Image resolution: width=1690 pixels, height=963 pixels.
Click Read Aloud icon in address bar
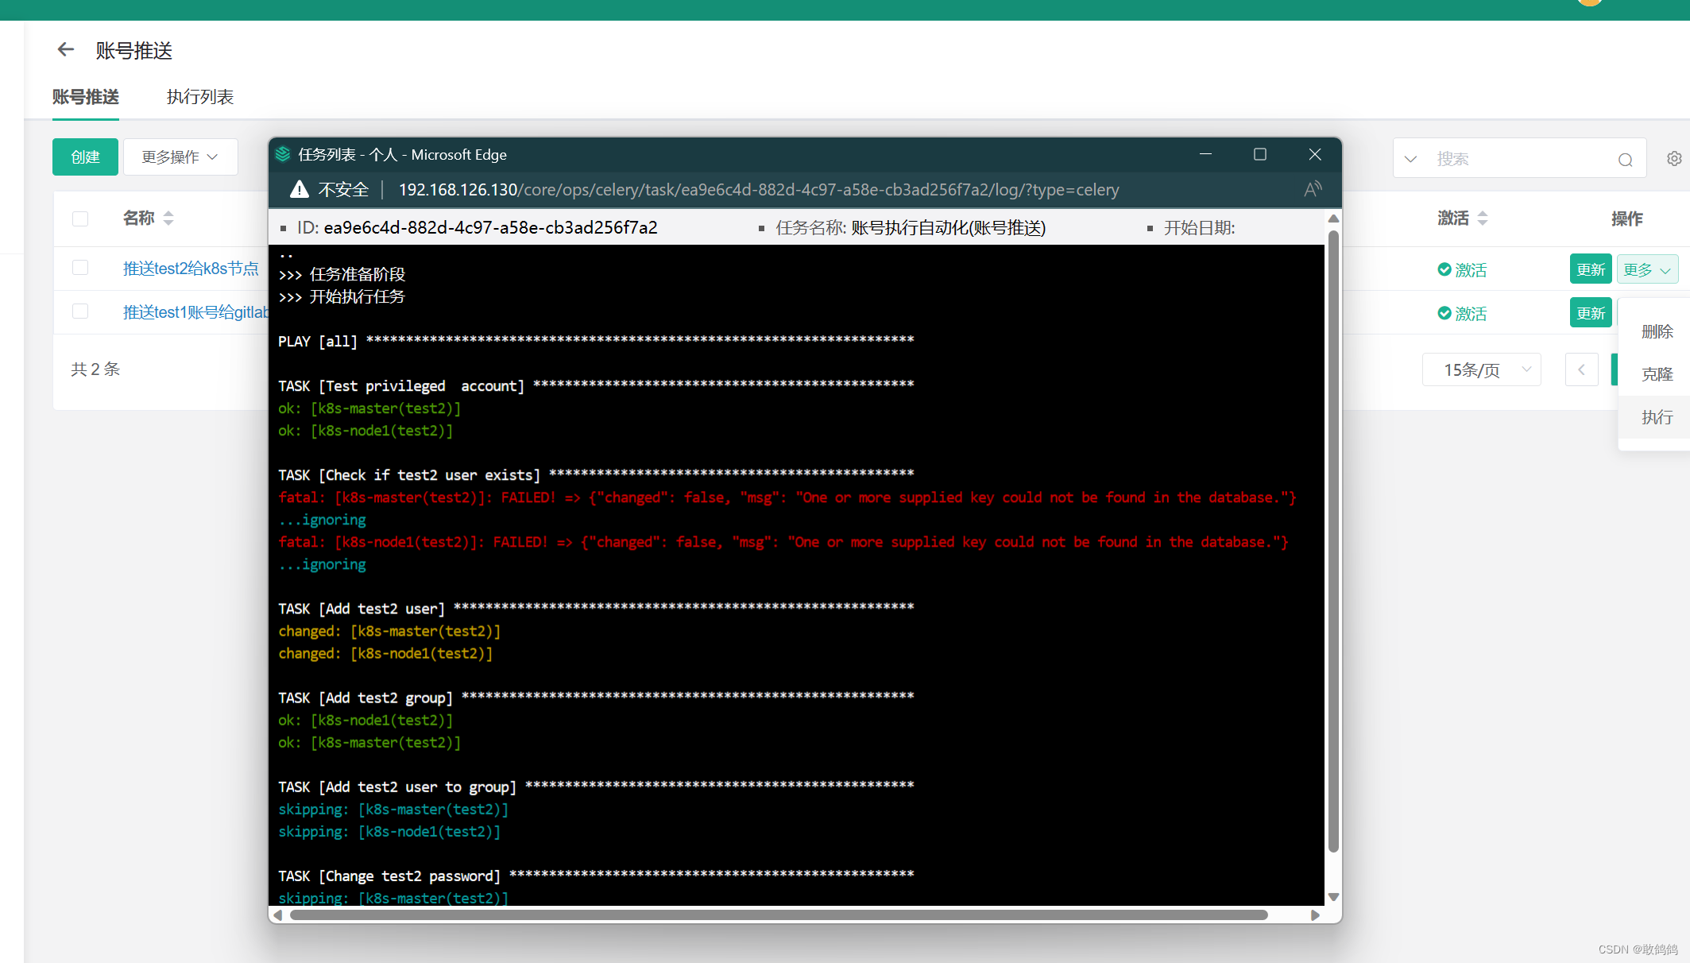click(1312, 189)
